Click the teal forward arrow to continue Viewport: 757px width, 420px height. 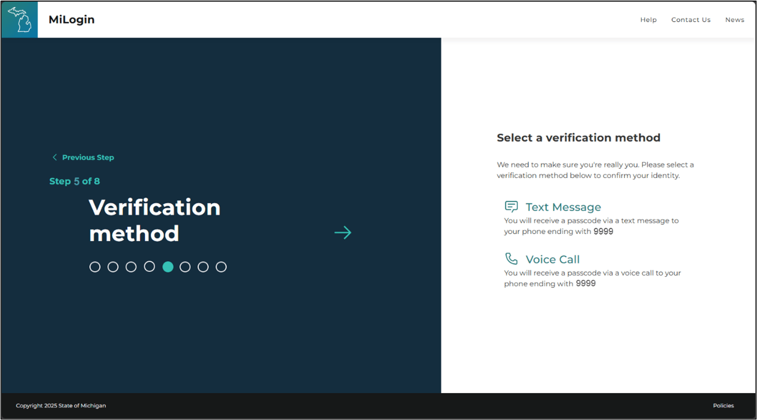(343, 233)
